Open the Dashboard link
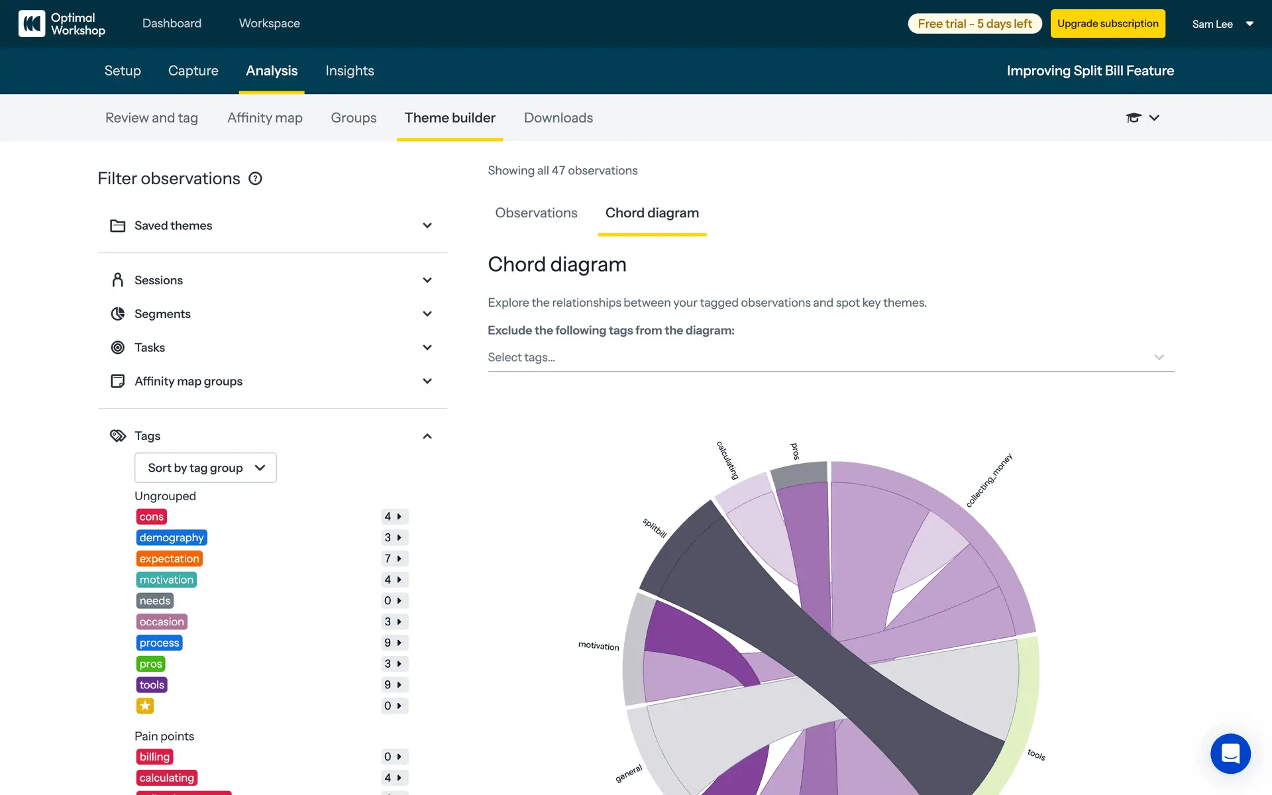This screenshot has height=795, width=1272. (x=172, y=24)
